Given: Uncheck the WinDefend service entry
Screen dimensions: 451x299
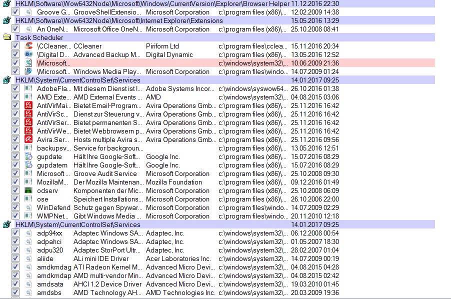Looking at the screenshot, I should pyautogui.click(x=15, y=207).
